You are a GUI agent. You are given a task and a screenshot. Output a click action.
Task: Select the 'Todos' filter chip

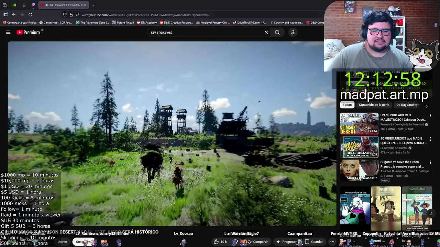click(x=347, y=105)
